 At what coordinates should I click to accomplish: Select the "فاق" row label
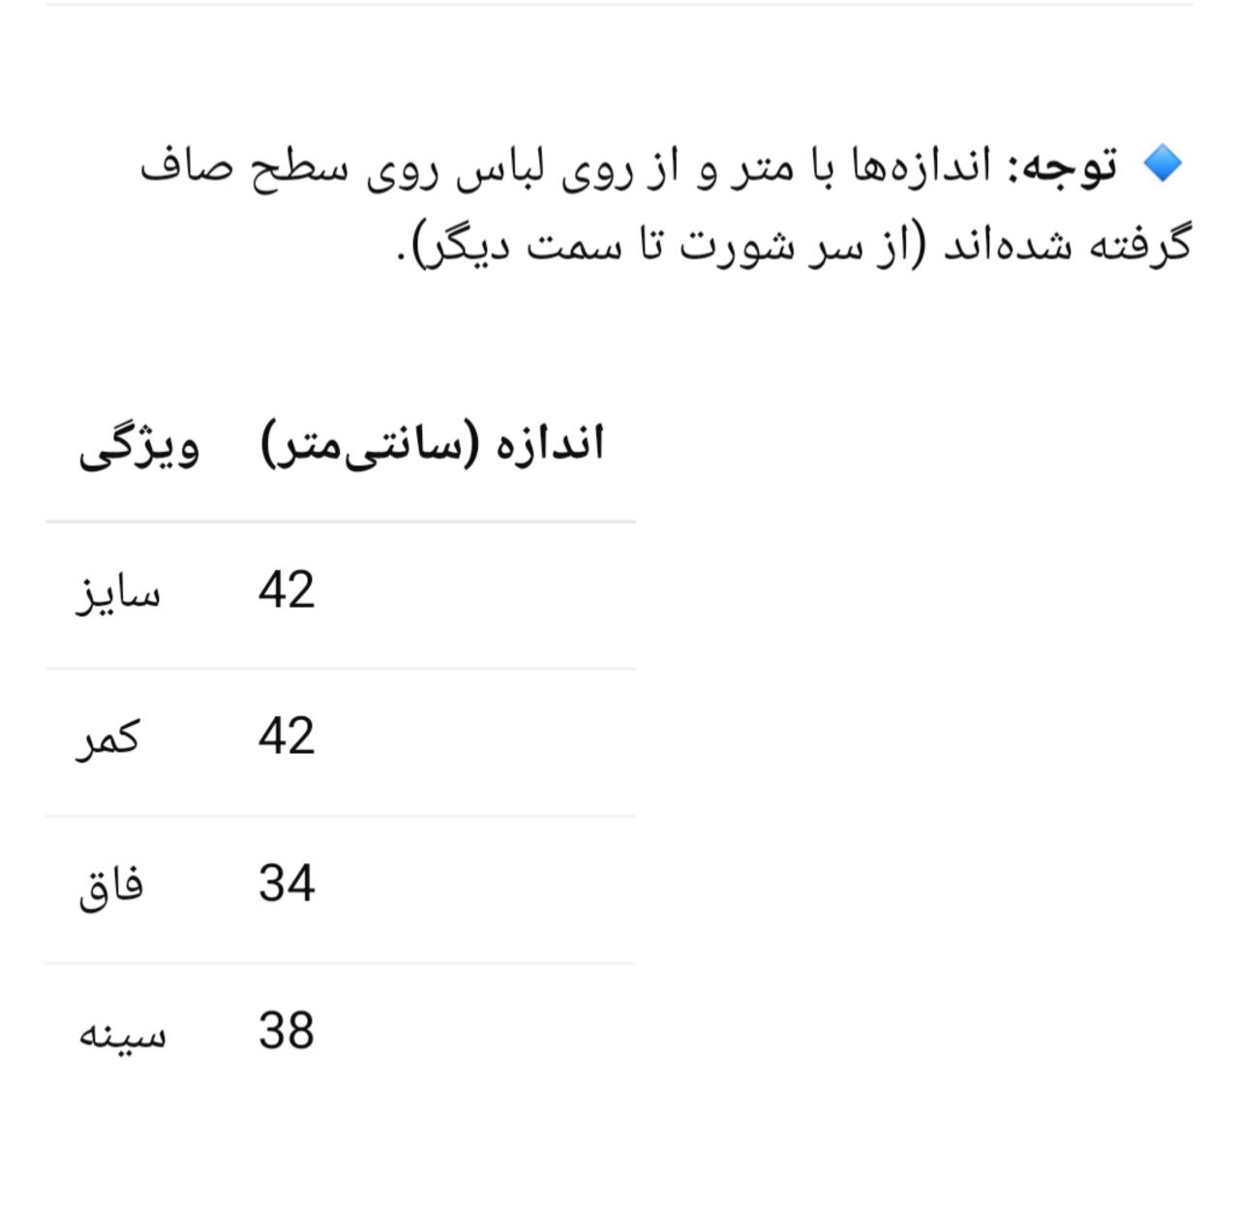111,886
